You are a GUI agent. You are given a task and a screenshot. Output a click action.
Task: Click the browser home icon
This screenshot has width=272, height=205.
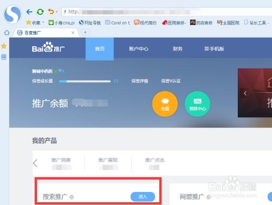tap(7, 33)
